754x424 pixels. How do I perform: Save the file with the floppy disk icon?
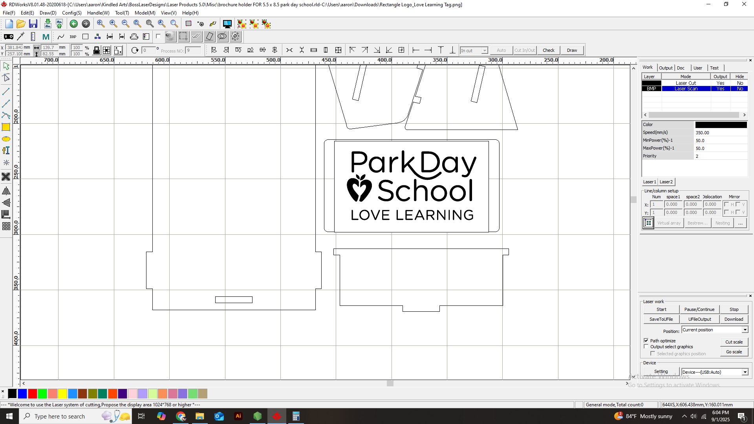coord(33,24)
